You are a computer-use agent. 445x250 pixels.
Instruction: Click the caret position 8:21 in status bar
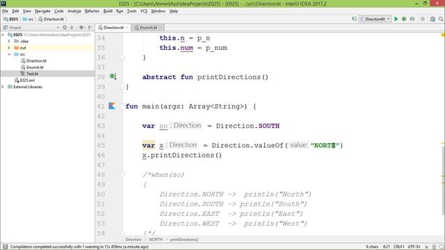387,247
